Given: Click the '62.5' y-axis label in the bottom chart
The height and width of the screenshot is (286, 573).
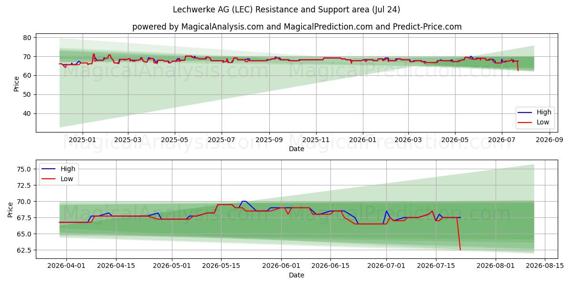Looking at the screenshot, I should 24,250.
